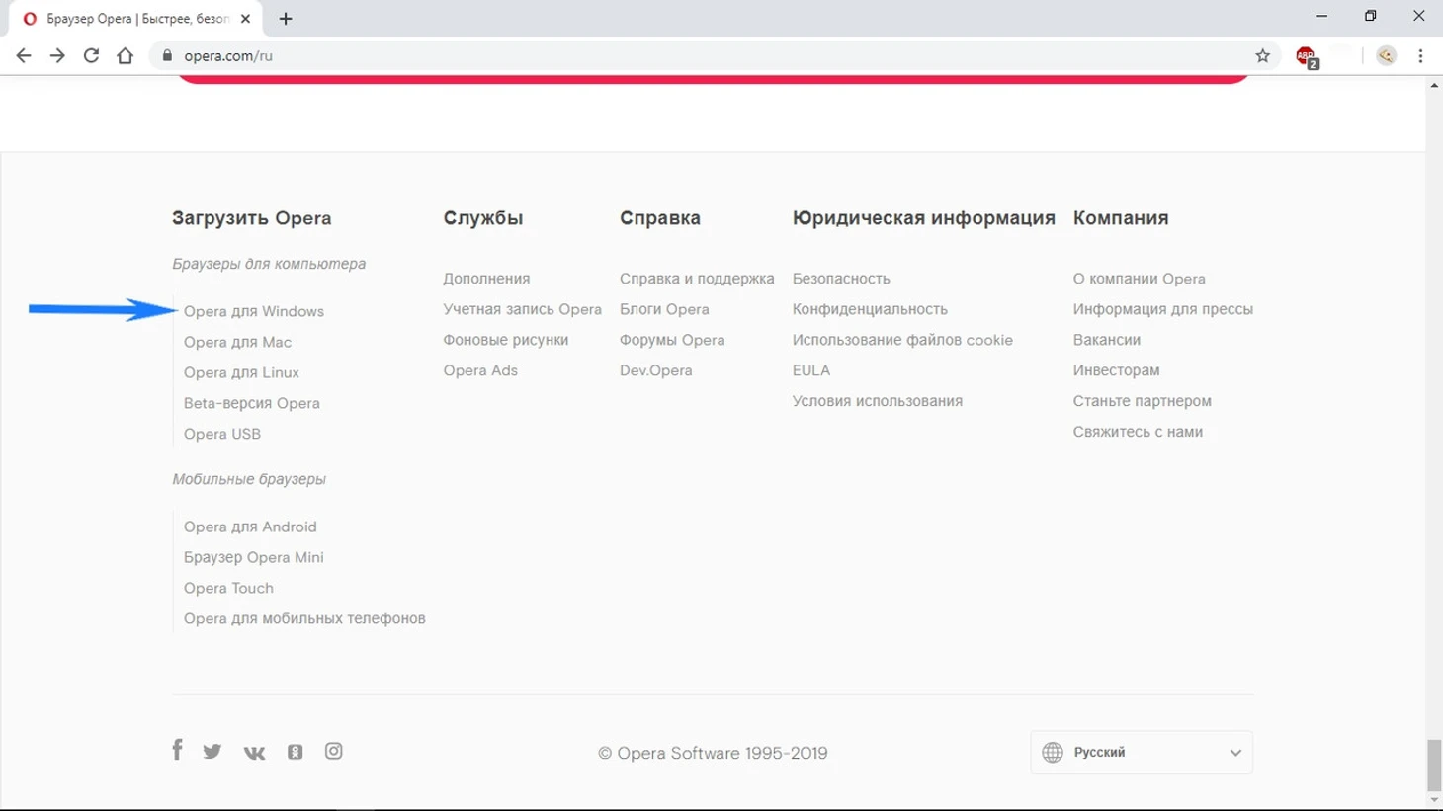
Task: Open the Twitter social icon
Action: 212,752
